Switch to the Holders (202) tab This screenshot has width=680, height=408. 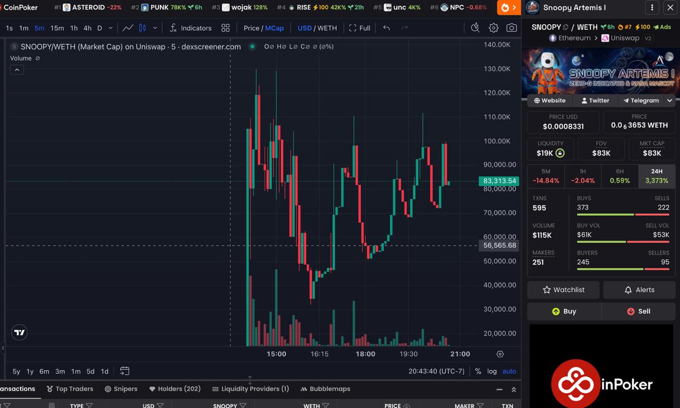175,389
